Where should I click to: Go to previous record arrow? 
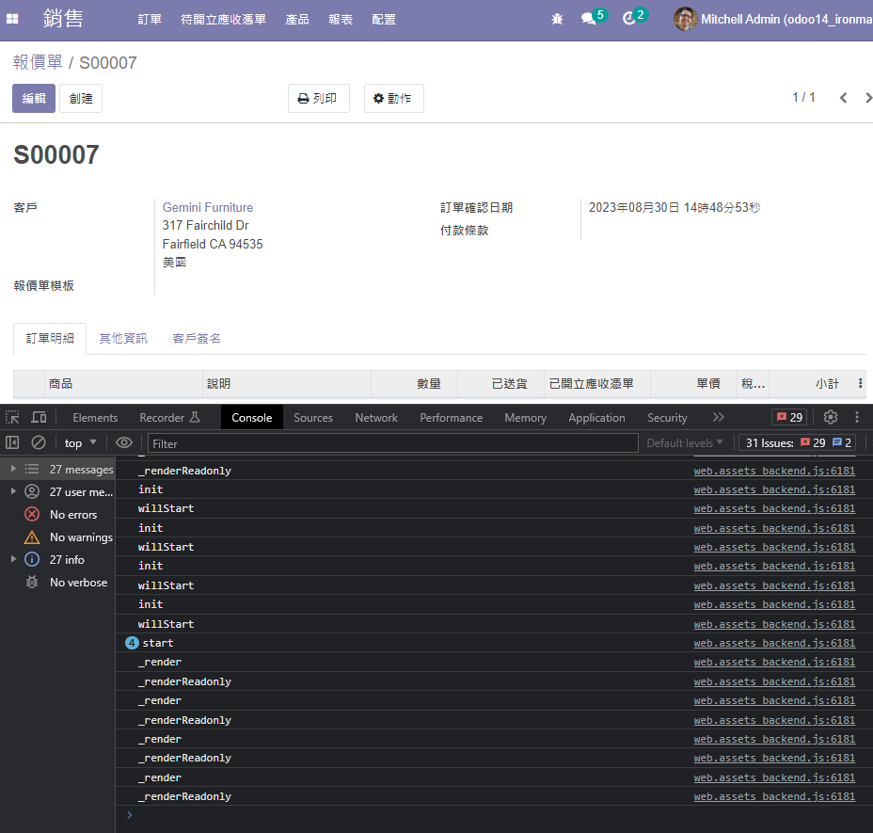point(843,98)
